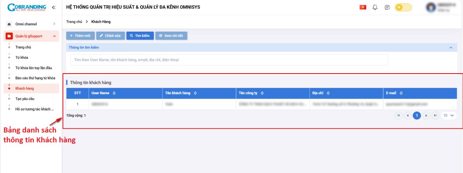Viewport: 463px width, 173px height.
Task: Expand the Omni channel menu
Action: (54, 24)
